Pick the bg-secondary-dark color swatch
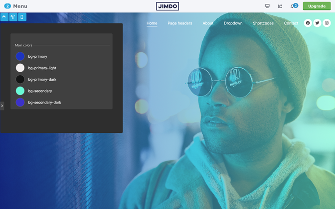 coord(20,103)
